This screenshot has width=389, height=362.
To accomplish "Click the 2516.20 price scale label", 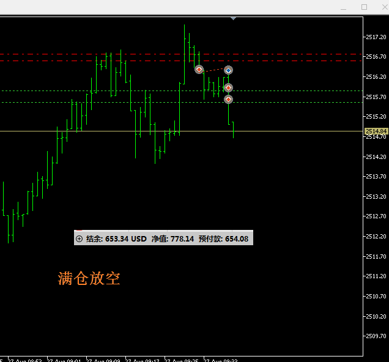I will (x=376, y=77).
